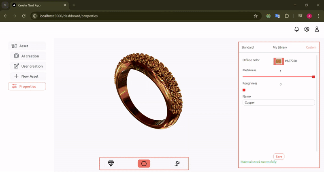Viewport: 324px width, 172px height.
Task: Click the Metalness slider track
Action: 279,77
